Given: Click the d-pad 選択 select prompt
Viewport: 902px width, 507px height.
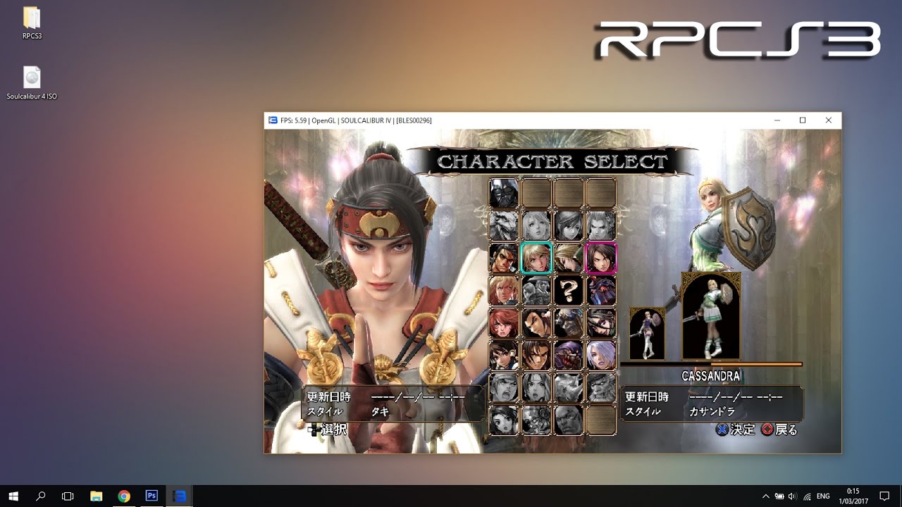Looking at the screenshot, I should point(327,429).
